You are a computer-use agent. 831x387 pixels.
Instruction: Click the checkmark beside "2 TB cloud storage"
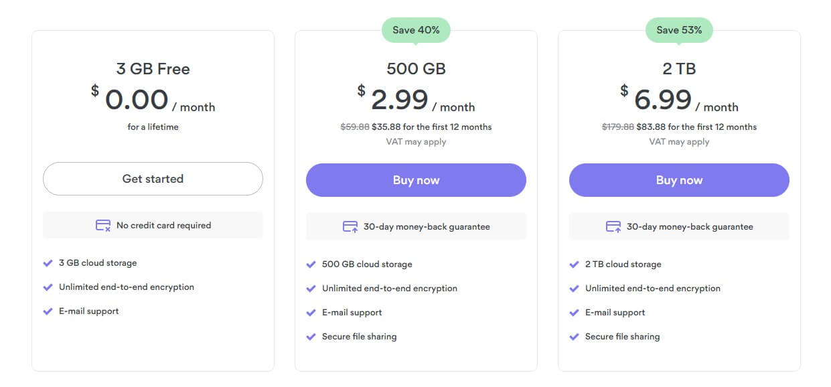point(574,264)
